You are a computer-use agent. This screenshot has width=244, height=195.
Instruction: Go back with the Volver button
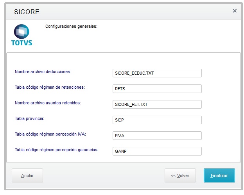[180, 175]
